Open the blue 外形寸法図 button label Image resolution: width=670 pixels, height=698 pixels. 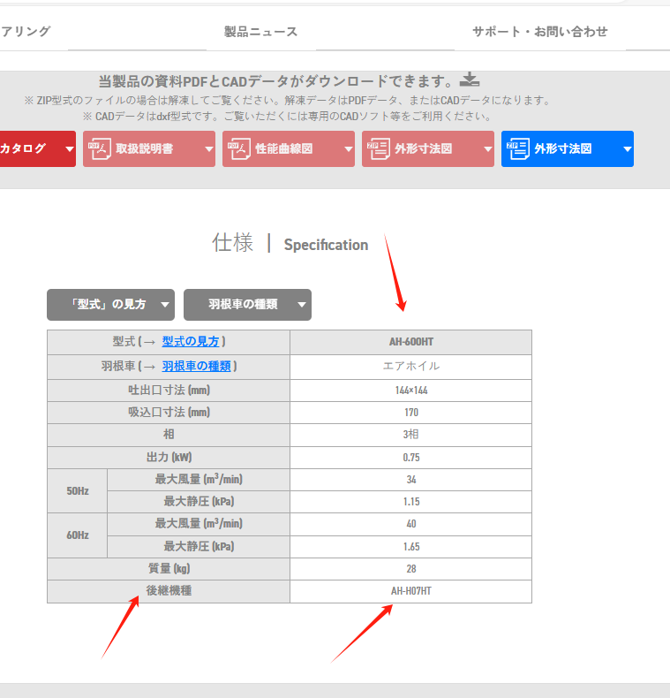[563, 148]
